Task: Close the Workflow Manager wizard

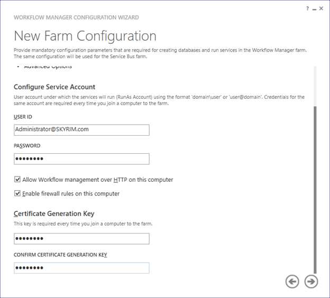Action: coord(321,8)
